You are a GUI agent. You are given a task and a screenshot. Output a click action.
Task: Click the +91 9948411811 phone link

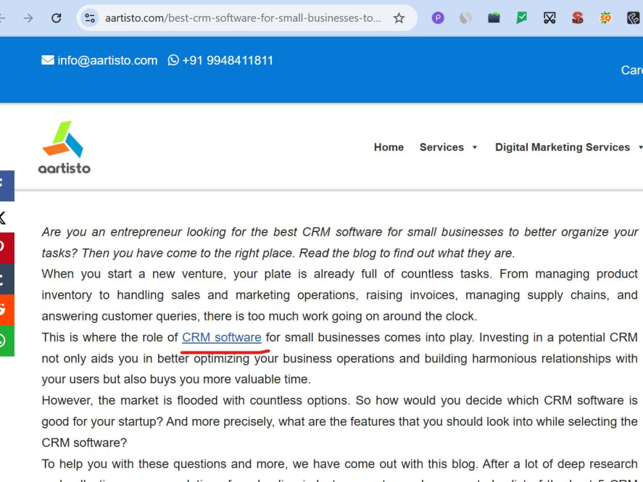228,60
